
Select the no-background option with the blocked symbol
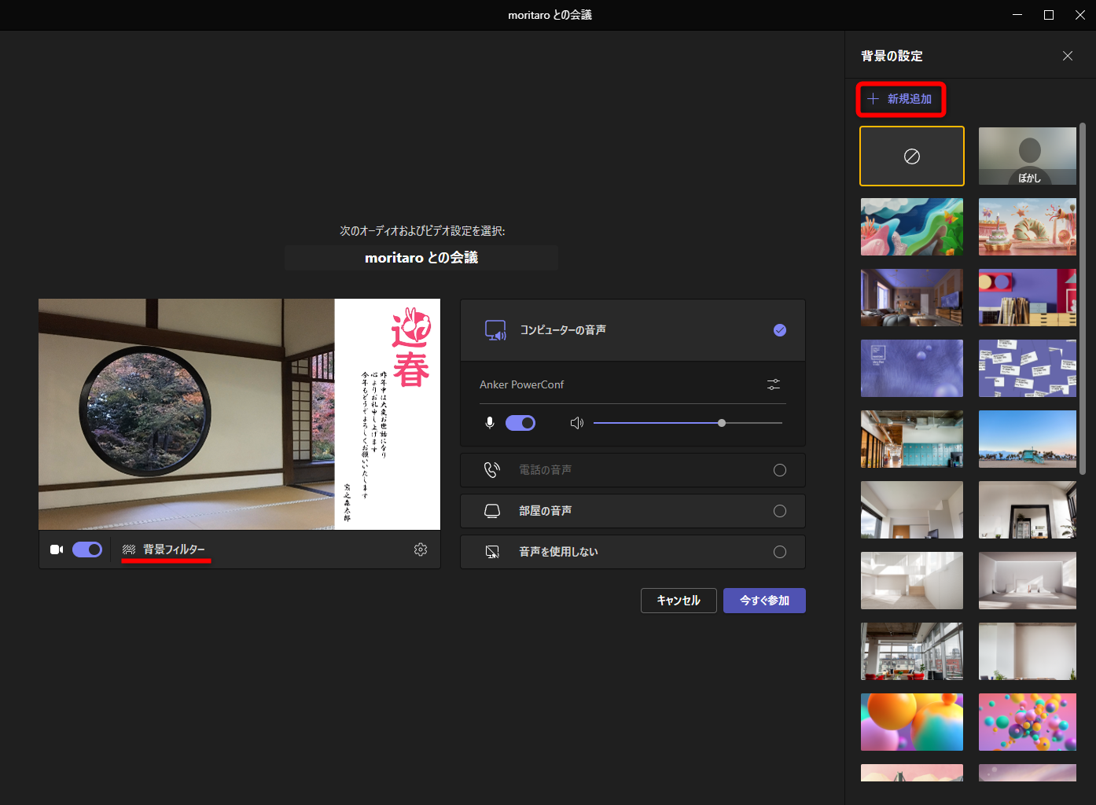click(x=911, y=156)
